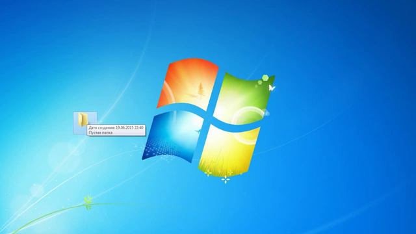The image size is (416, 234).
Task: Click the "Пустая папка" tooltip line
Action: tap(101, 133)
